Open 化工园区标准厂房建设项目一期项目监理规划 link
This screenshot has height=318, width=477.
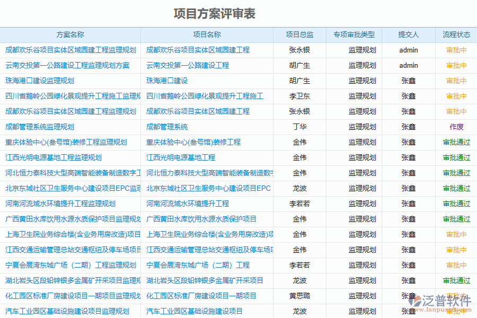click(73, 296)
